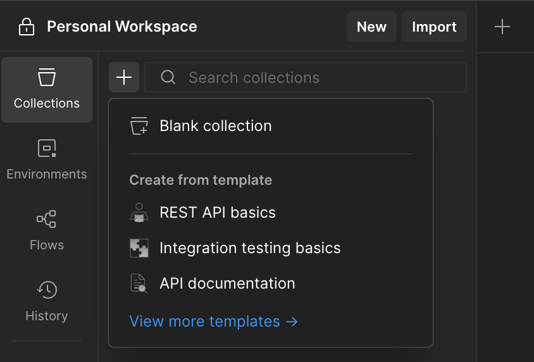Focus the Search collections field
Screen dimensions: 534x362
(316, 78)
